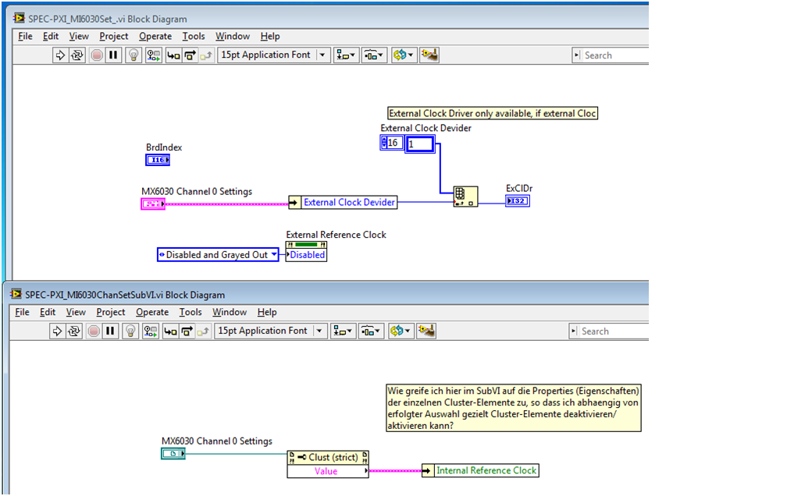Viewport: 787px width, 496px height.
Task: Click Step Out in MI6030Set_.vi toolbar
Action: tap(206, 55)
